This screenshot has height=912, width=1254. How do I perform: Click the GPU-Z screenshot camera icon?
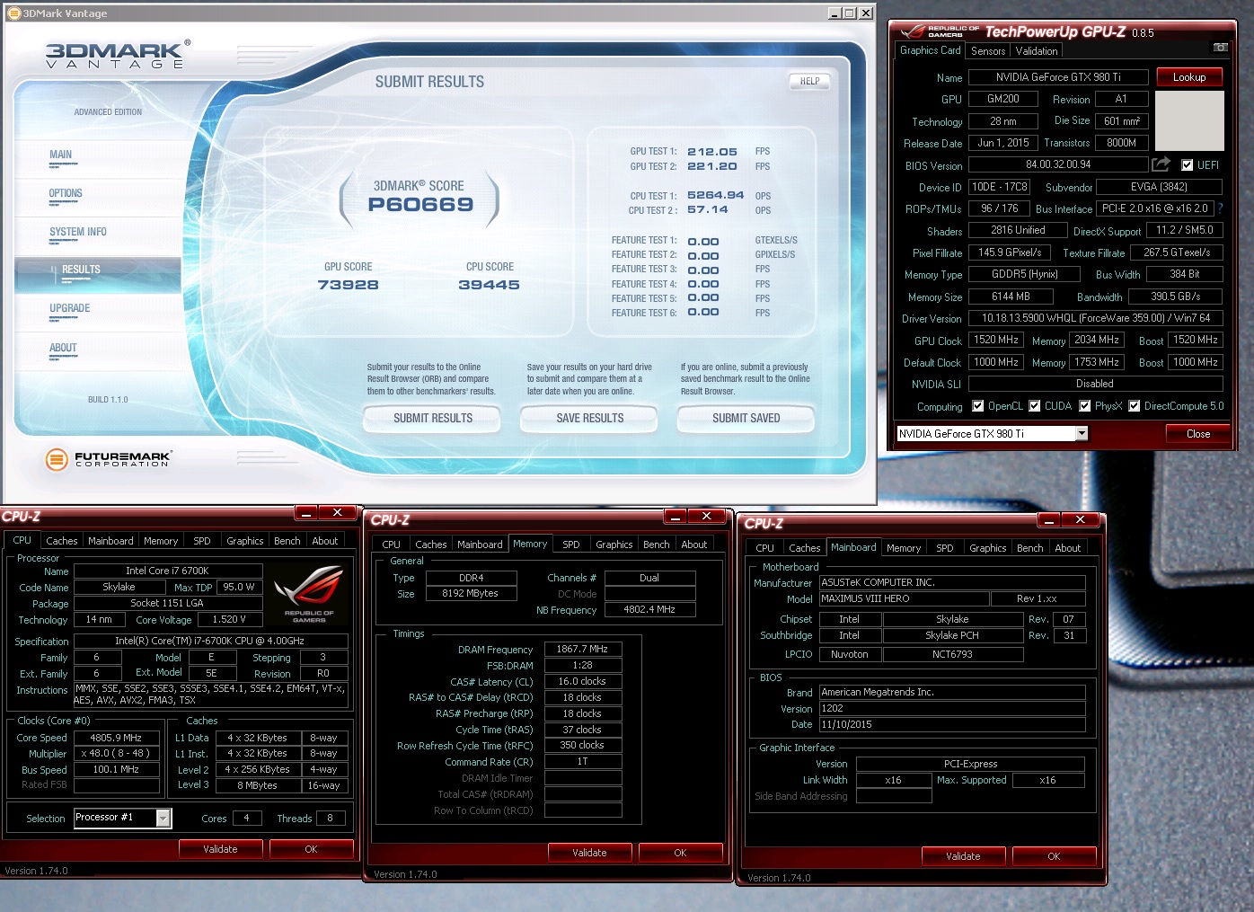(x=1220, y=47)
